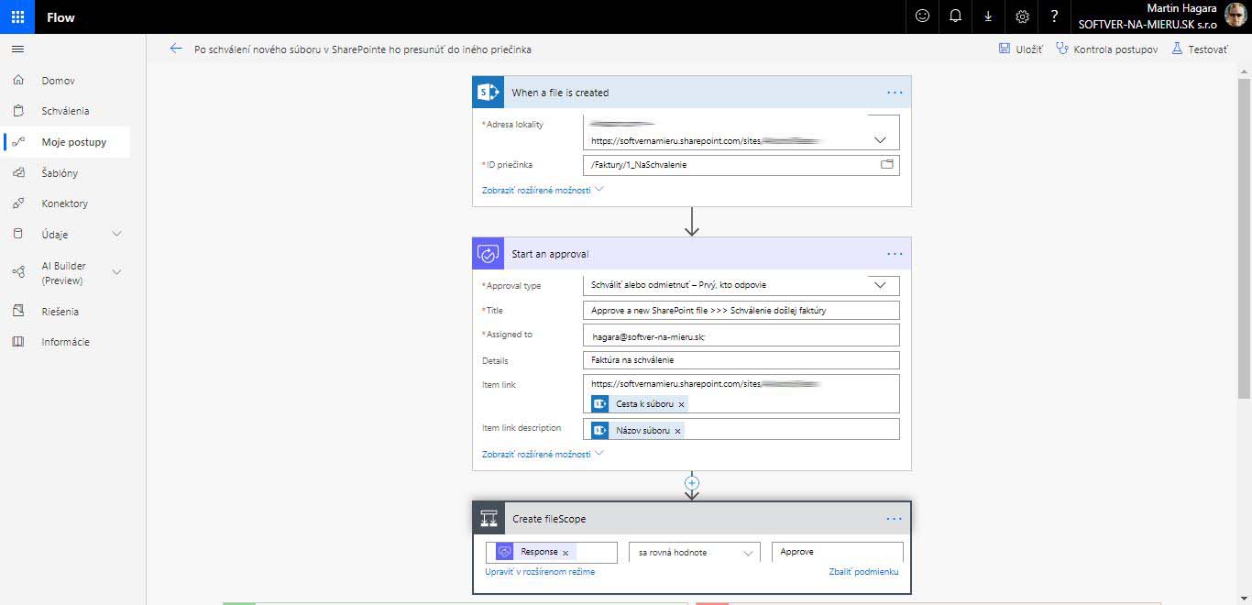Edit the approval Title field
Screen dimensions: 1252x605
point(741,311)
